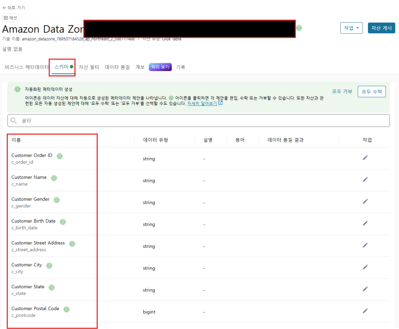Click the 에셋 asset type badge
The height and width of the screenshot is (329, 399).
pyautogui.click(x=10, y=18)
